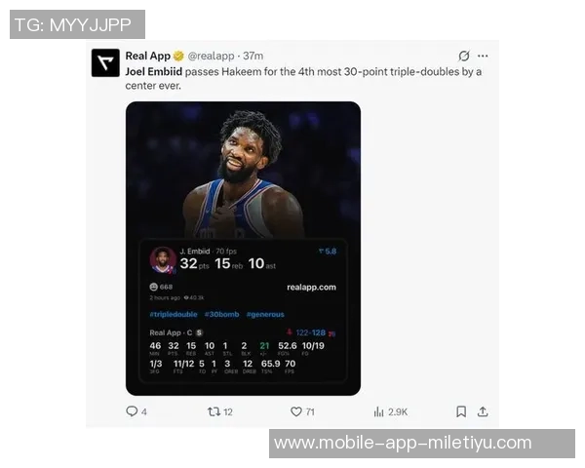
Task: Click J. Embiid small avatar in card
Action: coord(163,259)
